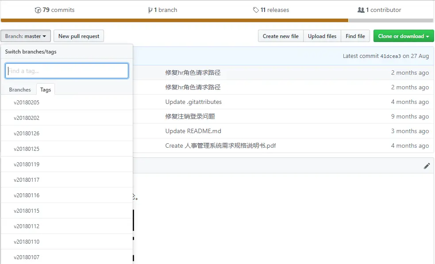This screenshot has height=264, width=435.
Task: Pick tag v20180115
Action: 67,211
